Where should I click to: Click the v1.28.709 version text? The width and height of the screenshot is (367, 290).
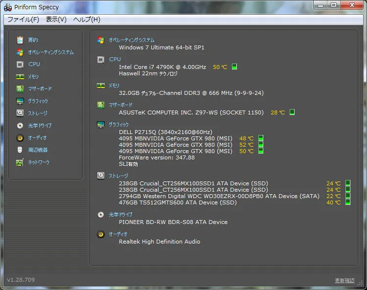21,280
